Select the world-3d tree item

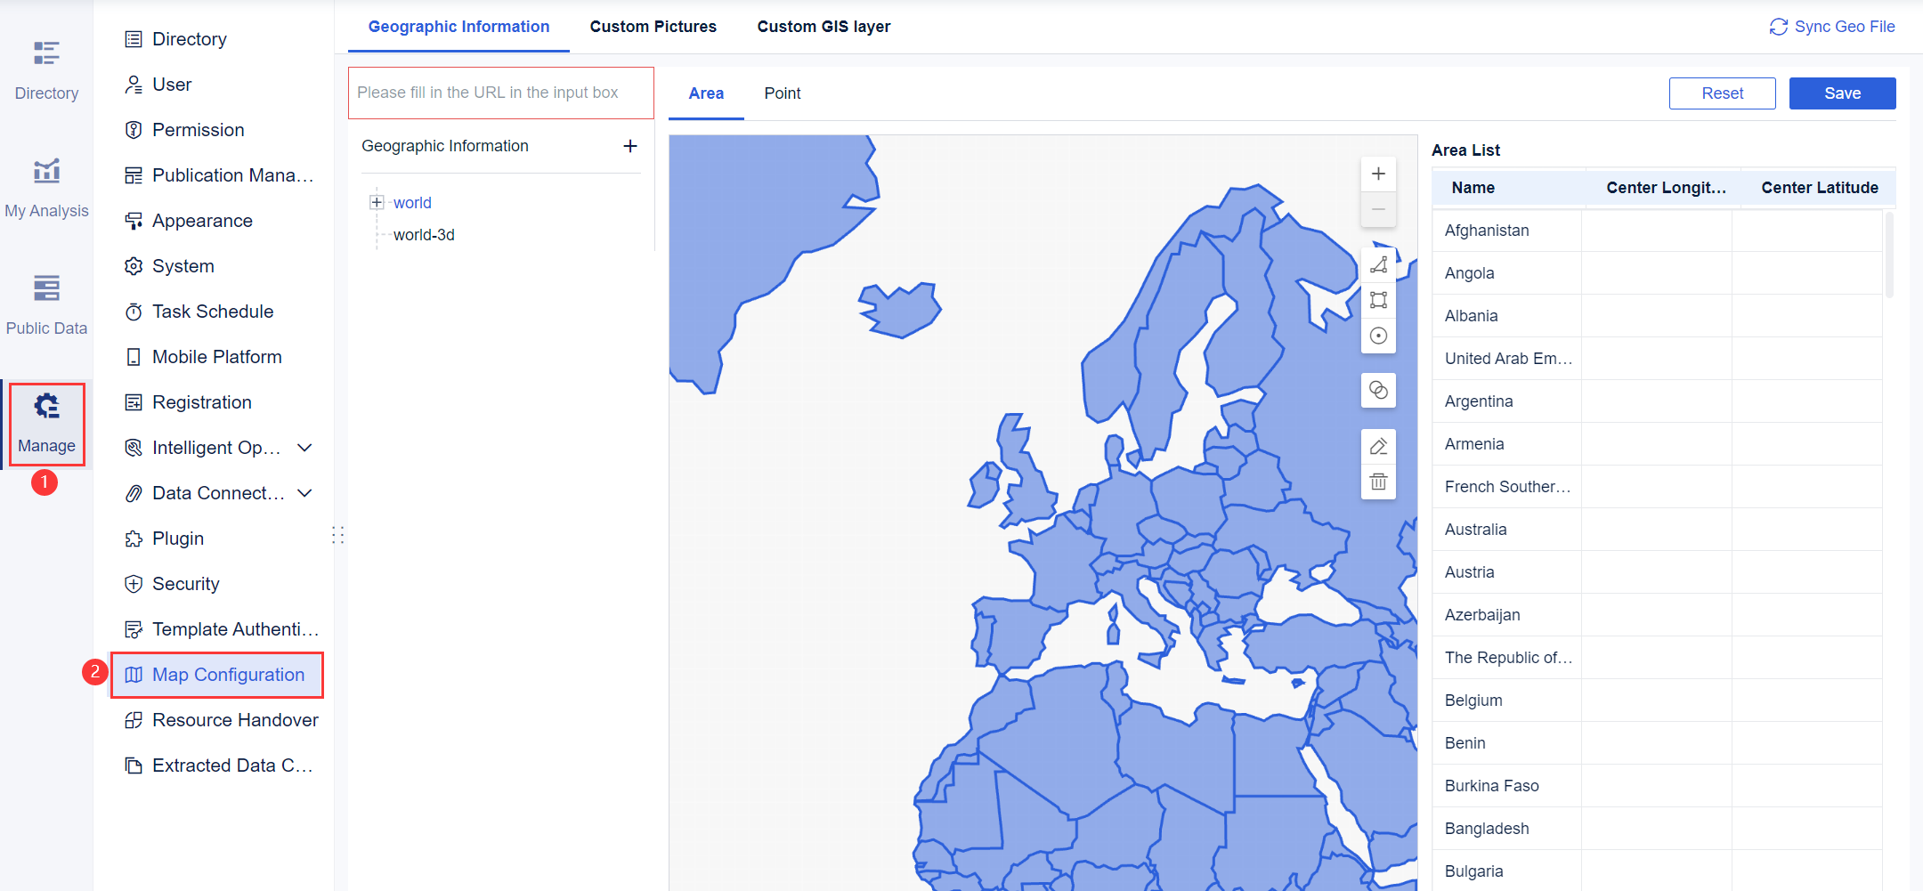pos(425,234)
